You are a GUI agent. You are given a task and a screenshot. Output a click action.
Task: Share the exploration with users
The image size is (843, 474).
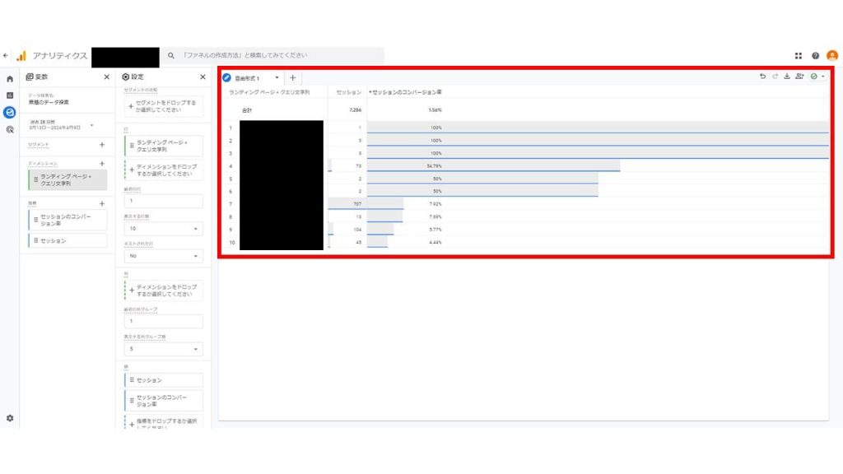tap(799, 77)
